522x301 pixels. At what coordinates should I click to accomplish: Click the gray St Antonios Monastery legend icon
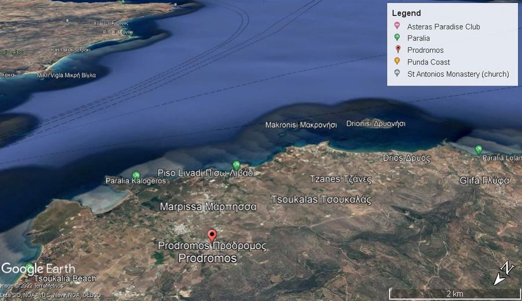pyautogui.click(x=397, y=74)
